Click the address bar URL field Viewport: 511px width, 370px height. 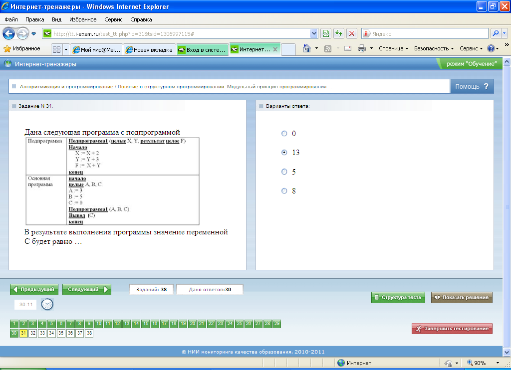click(x=176, y=33)
